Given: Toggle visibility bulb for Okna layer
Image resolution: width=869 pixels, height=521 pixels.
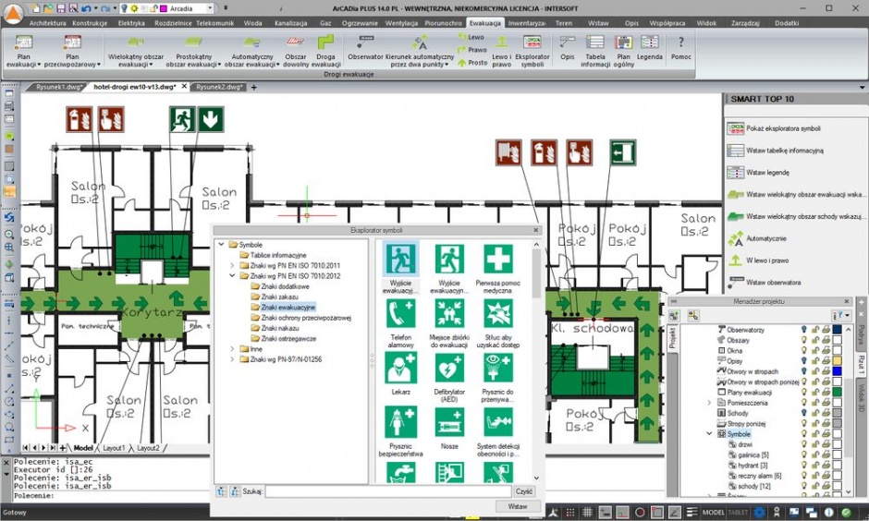Looking at the screenshot, I should (x=804, y=350).
